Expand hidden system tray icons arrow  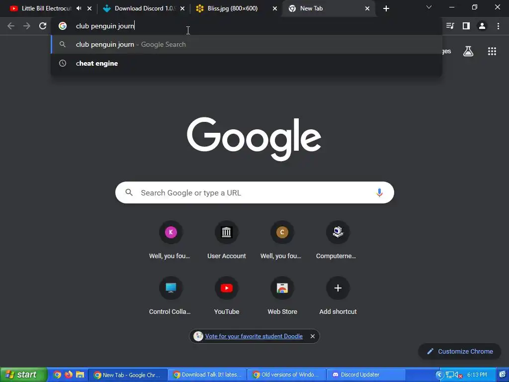439,375
